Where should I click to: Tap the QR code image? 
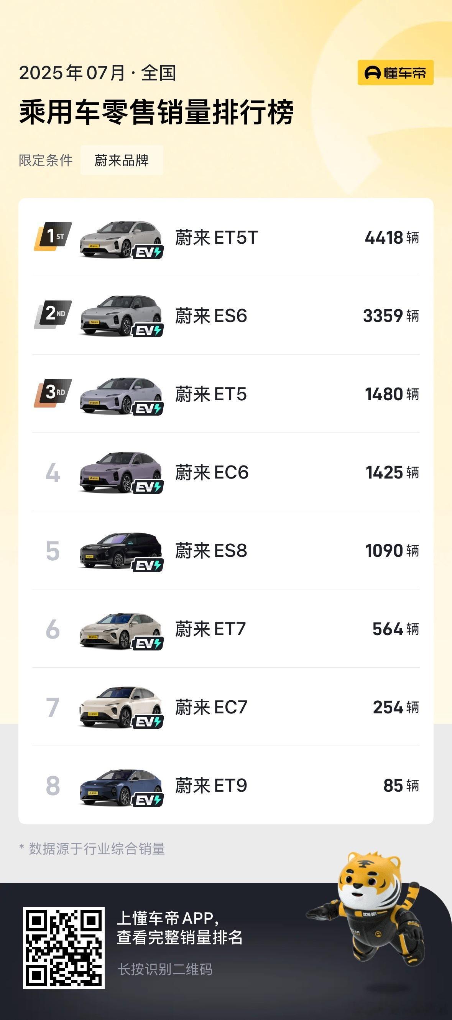(64, 947)
